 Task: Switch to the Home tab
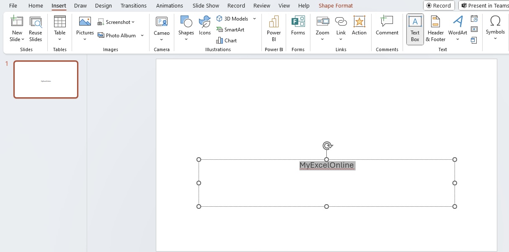(x=36, y=6)
